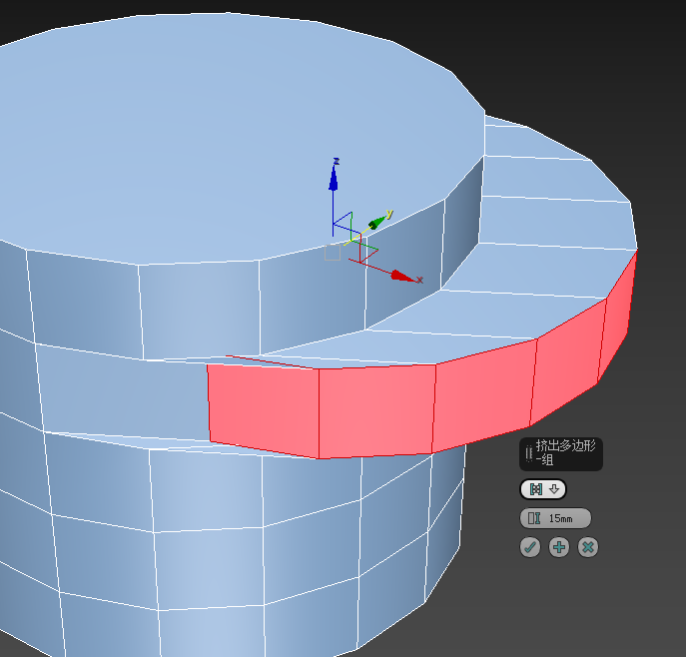Viewport: 686px width, 657px height.
Task: Click the caddy grip handle beside the title
Action: tap(528, 454)
